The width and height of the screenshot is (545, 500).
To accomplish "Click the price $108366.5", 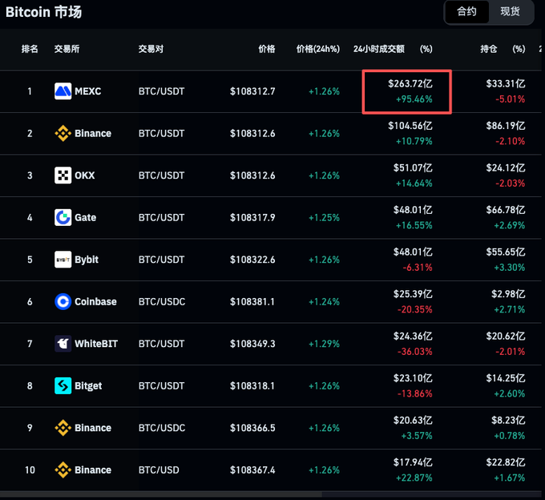I will tap(252, 428).
